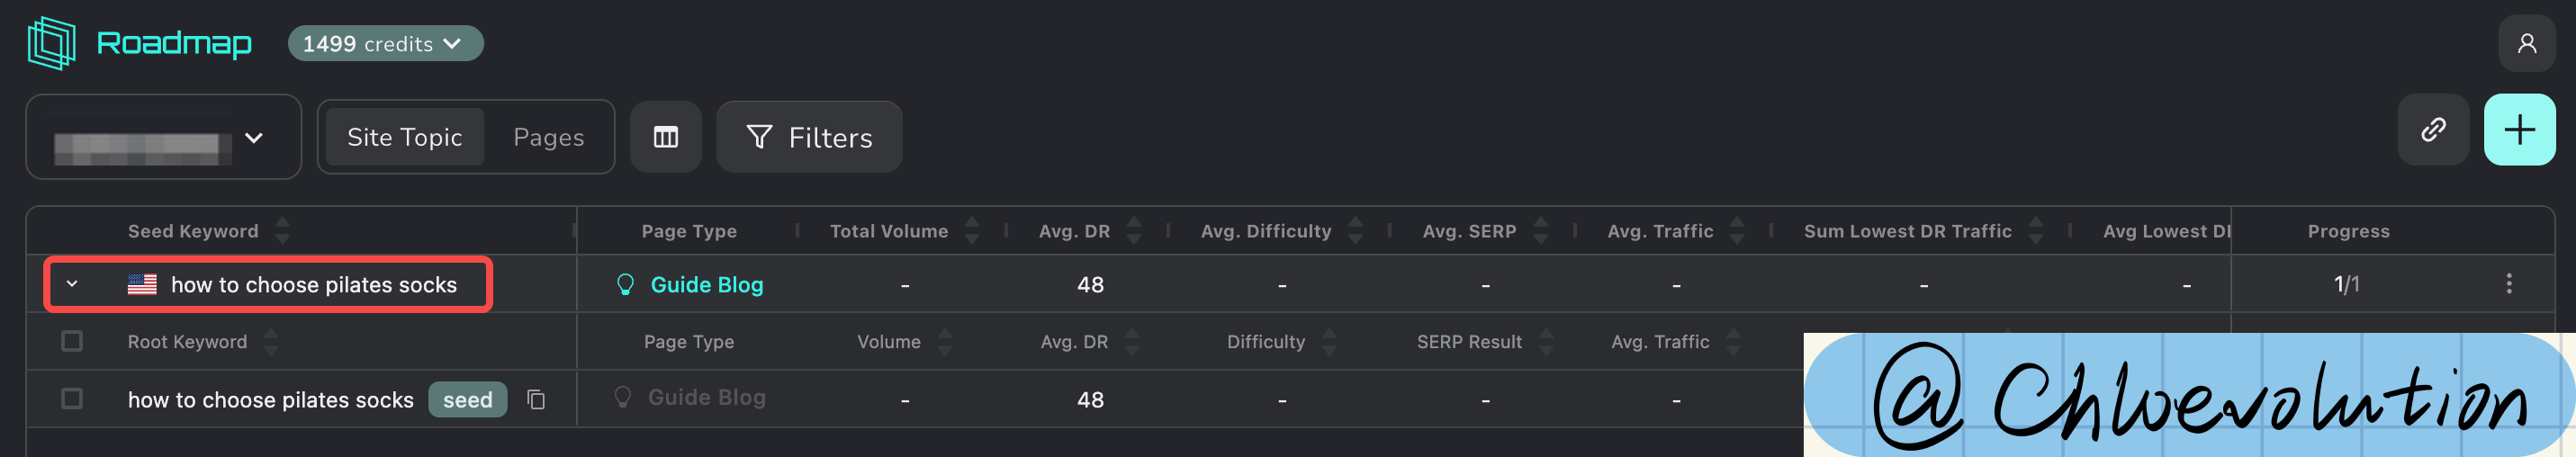Sort Seed Keyword column

283,231
